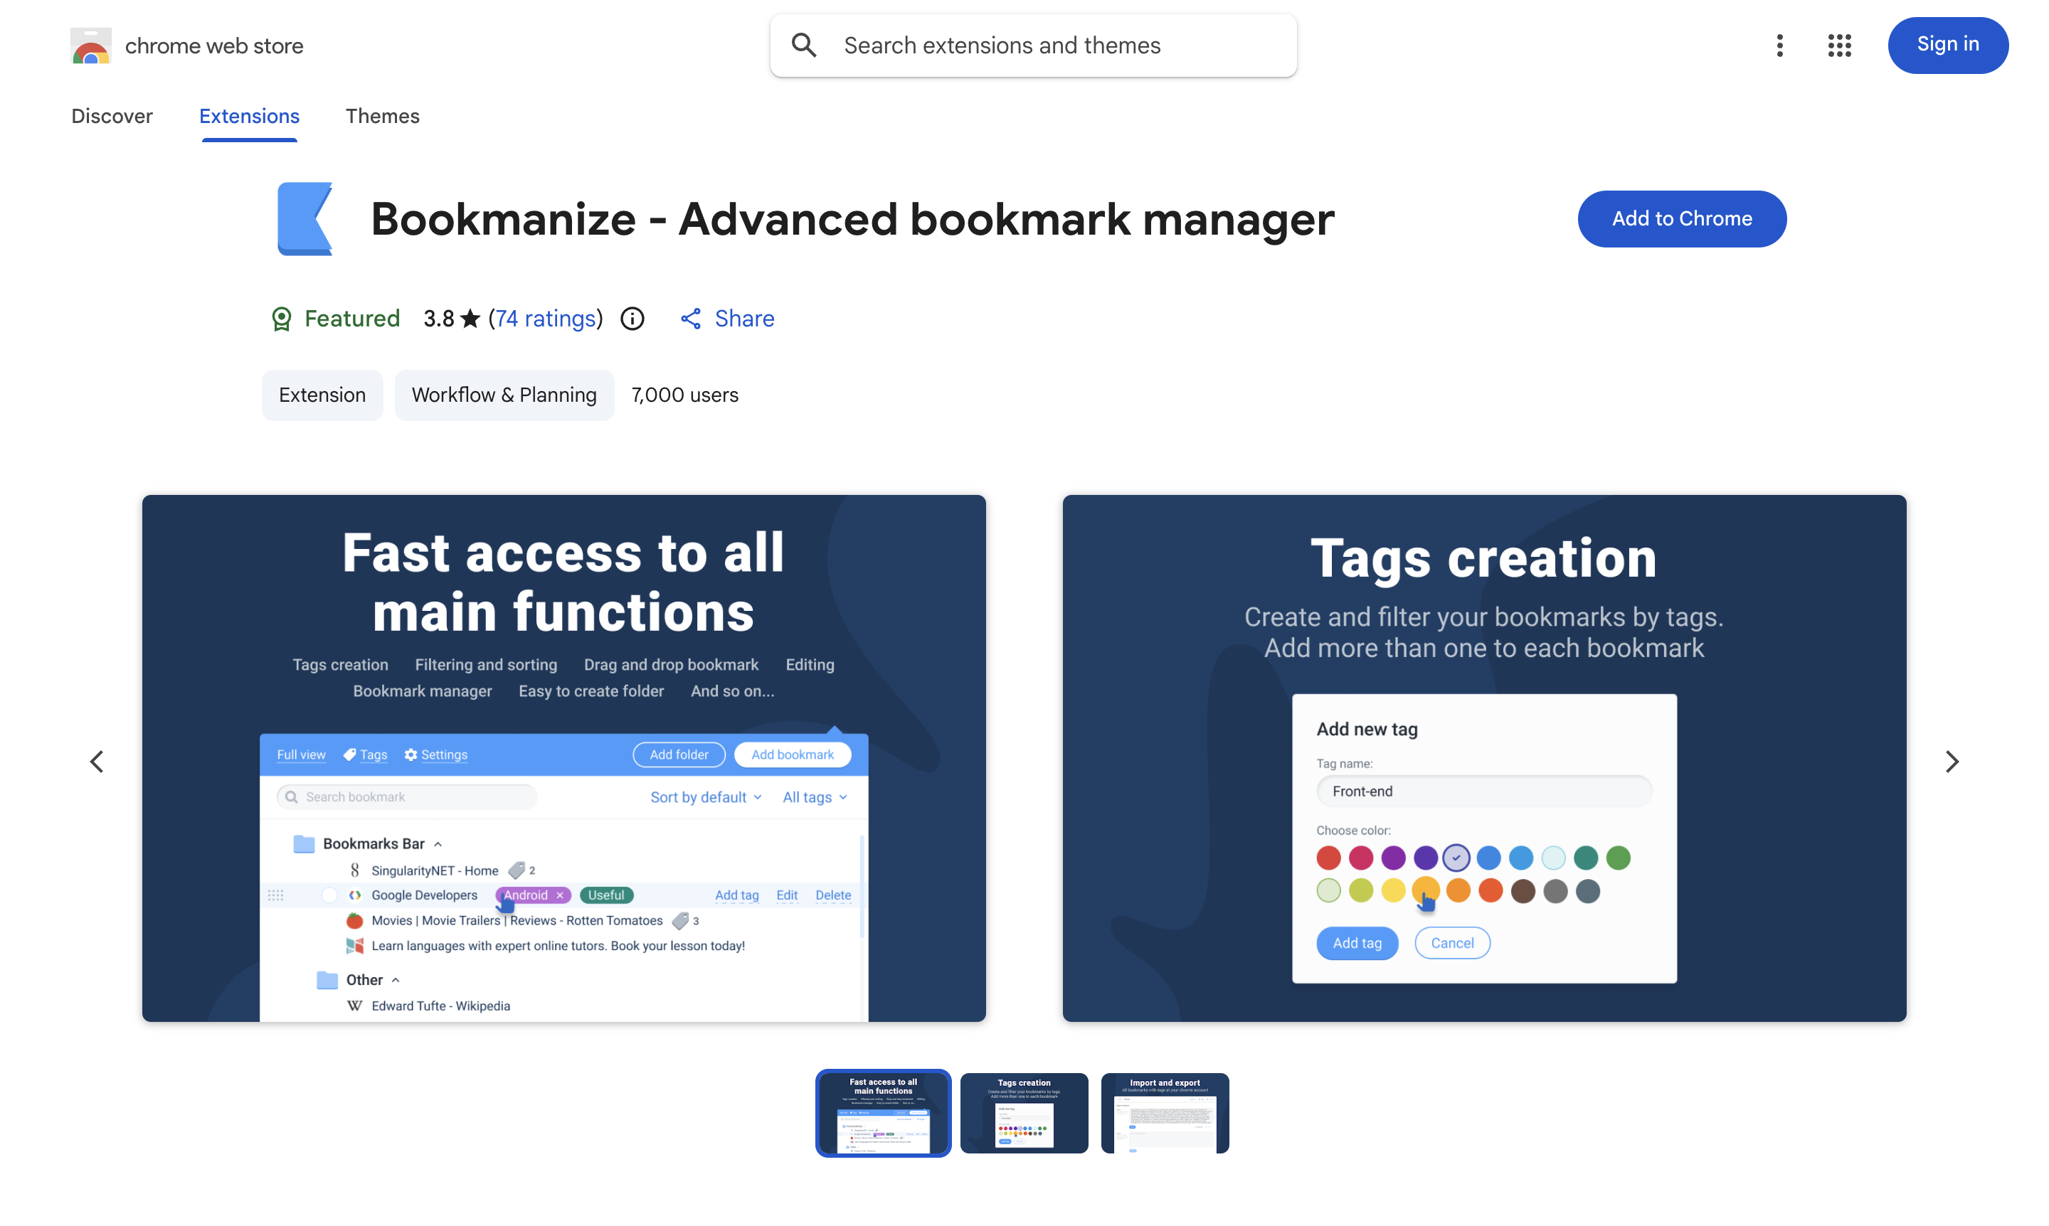This screenshot has width=2049, height=1226.
Task: Switch to the Extensions tab
Action: tap(249, 117)
